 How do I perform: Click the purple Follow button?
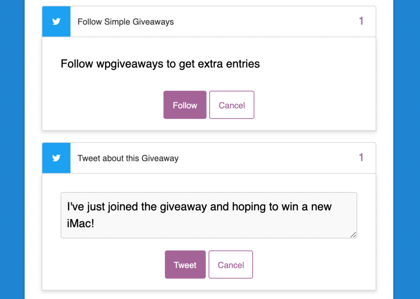(185, 105)
